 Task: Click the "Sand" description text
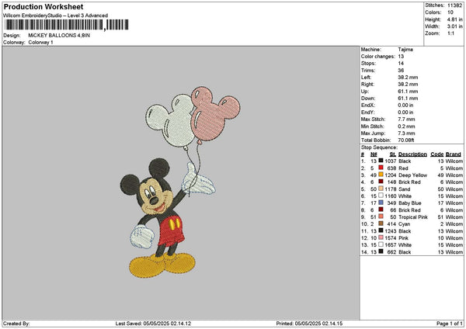[x=404, y=189]
